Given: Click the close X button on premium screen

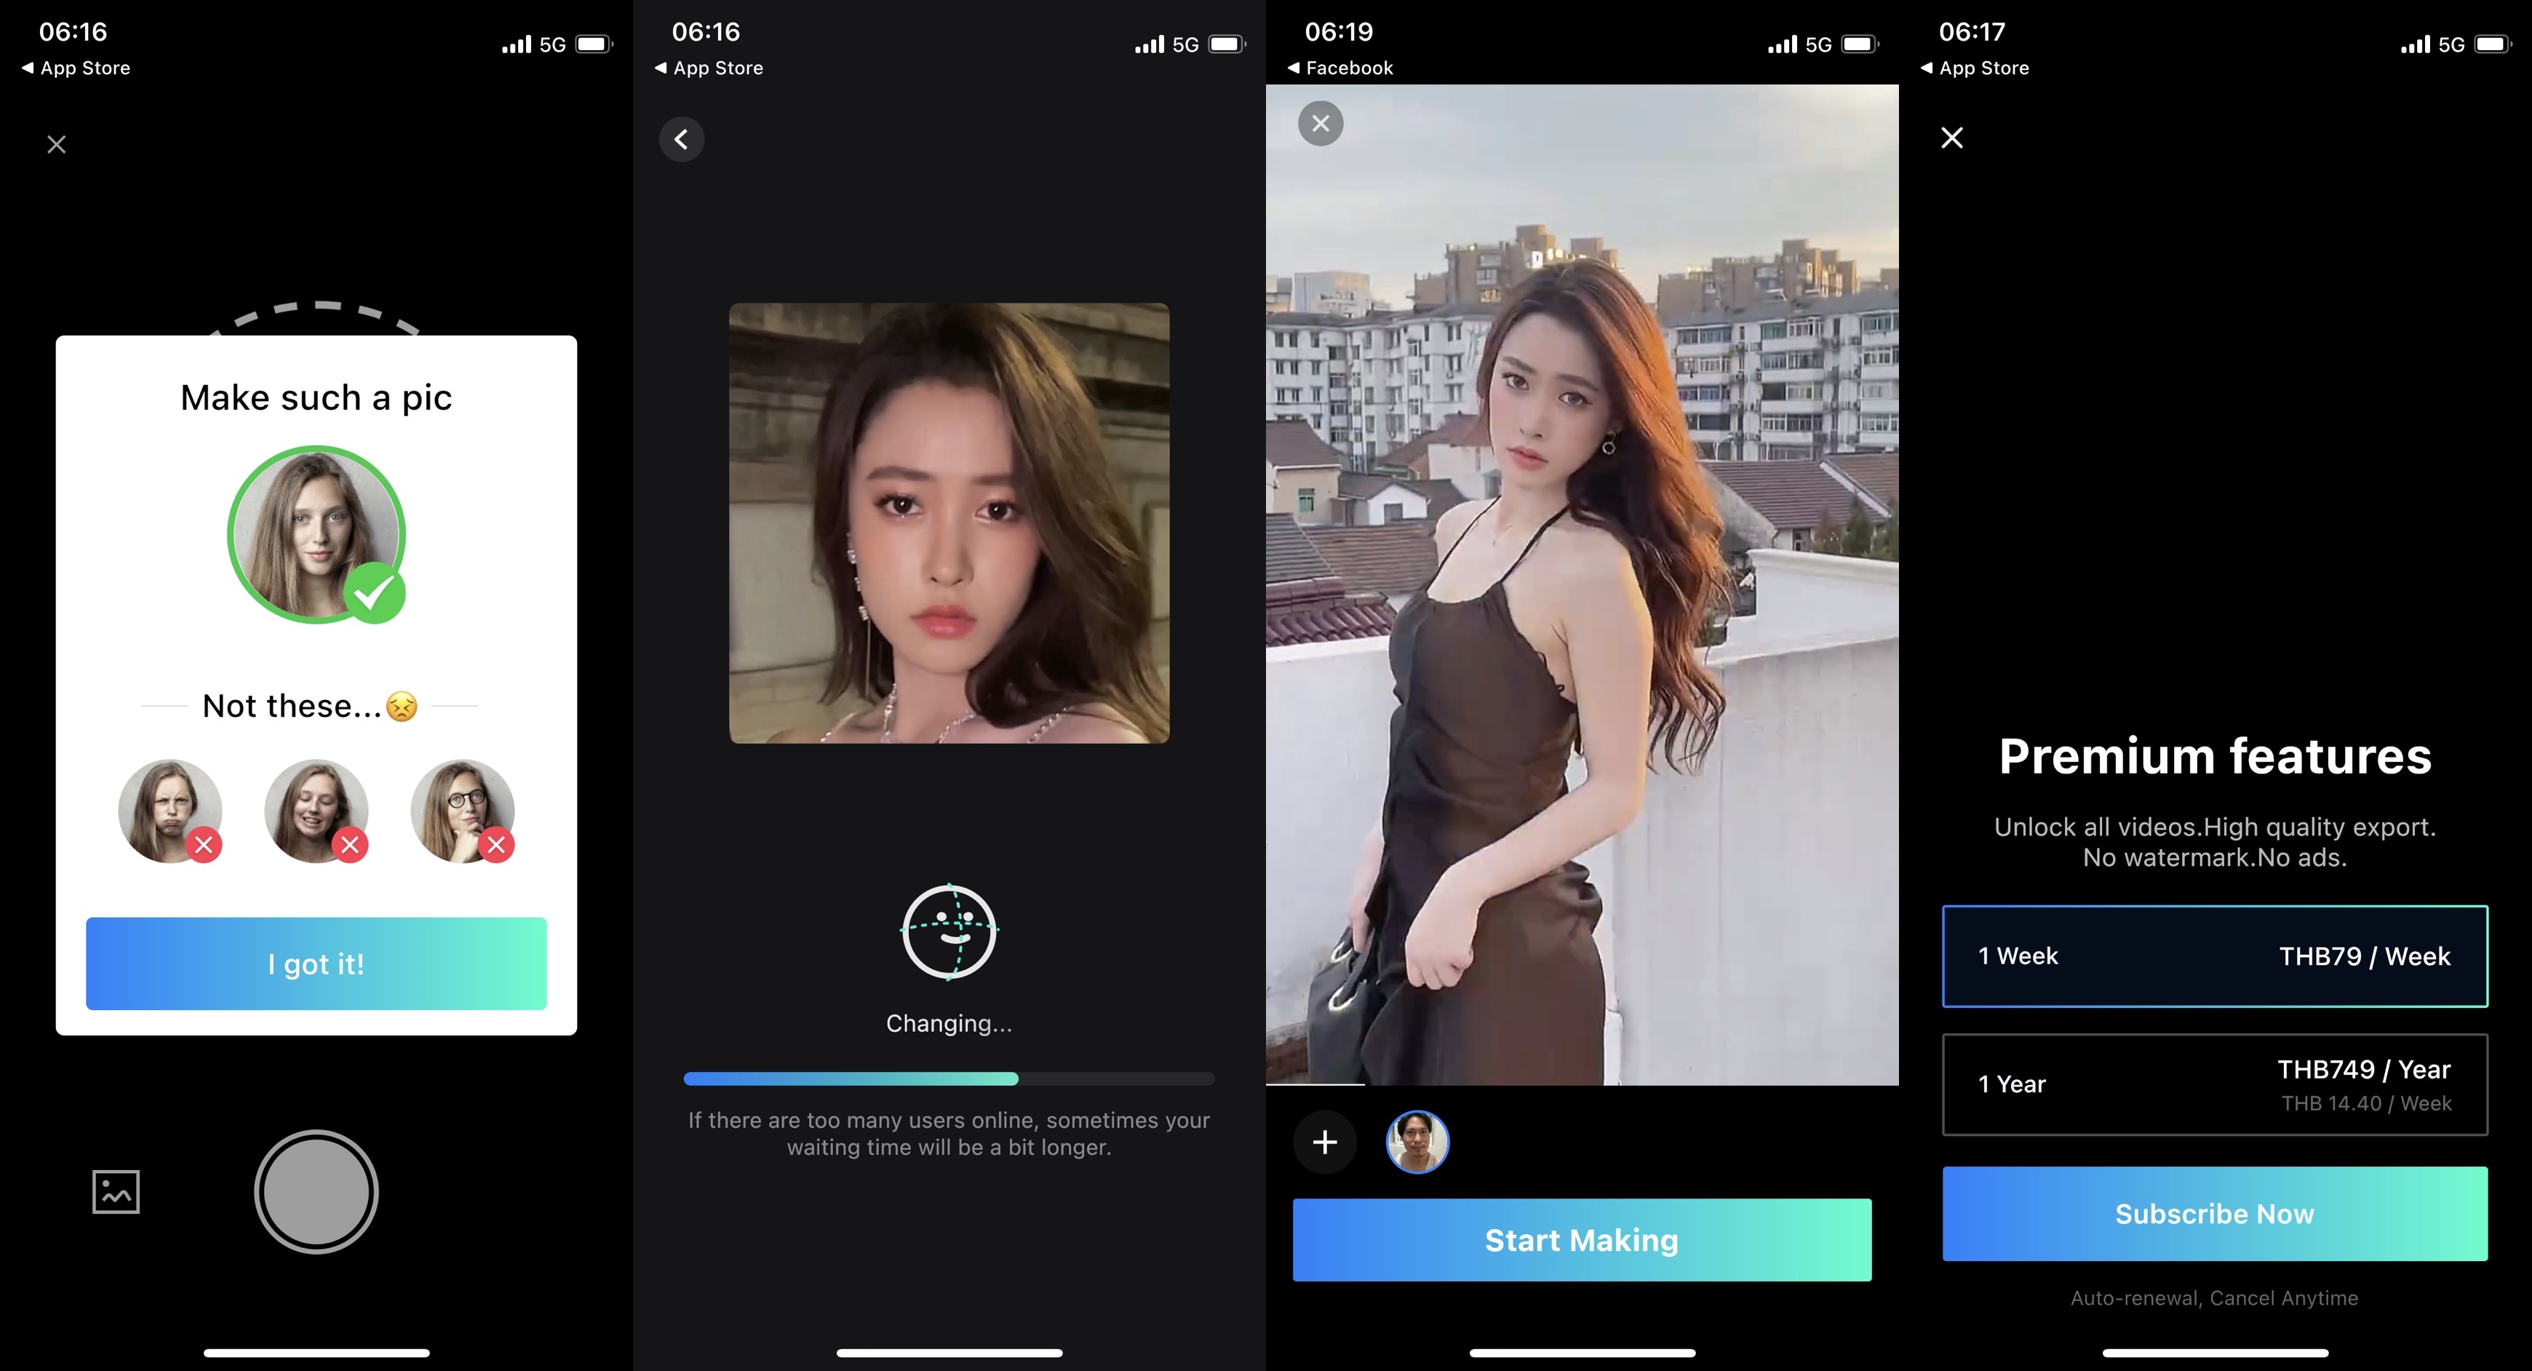Looking at the screenshot, I should pos(1951,138).
